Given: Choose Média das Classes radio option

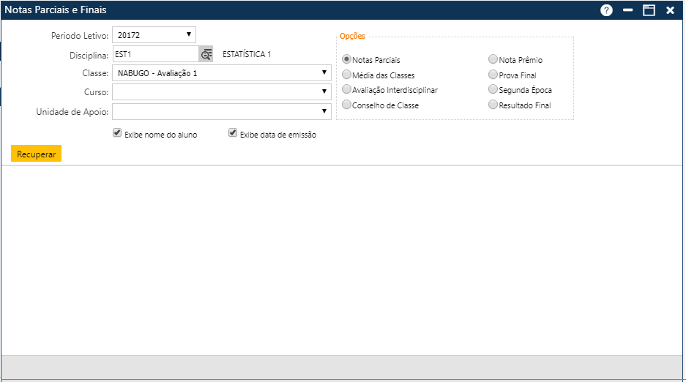Looking at the screenshot, I should [347, 75].
